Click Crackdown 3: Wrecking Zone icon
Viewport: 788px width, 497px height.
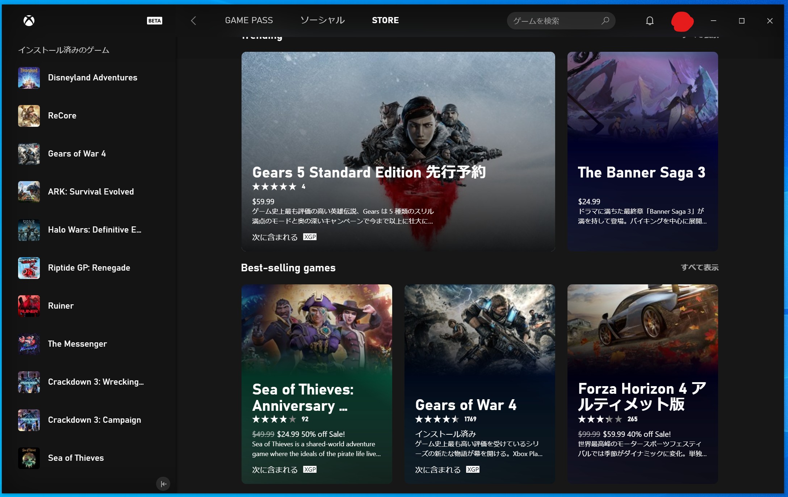(29, 382)
